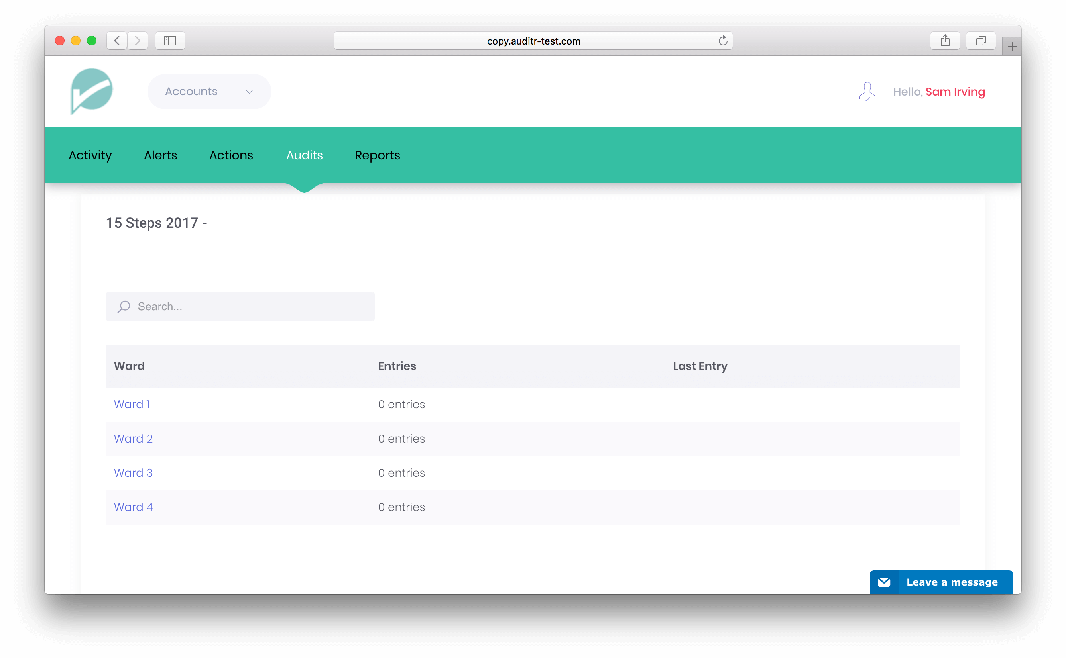
Task: Open the Safari share button
Action: pyautogui.click(x=945, y=41)
